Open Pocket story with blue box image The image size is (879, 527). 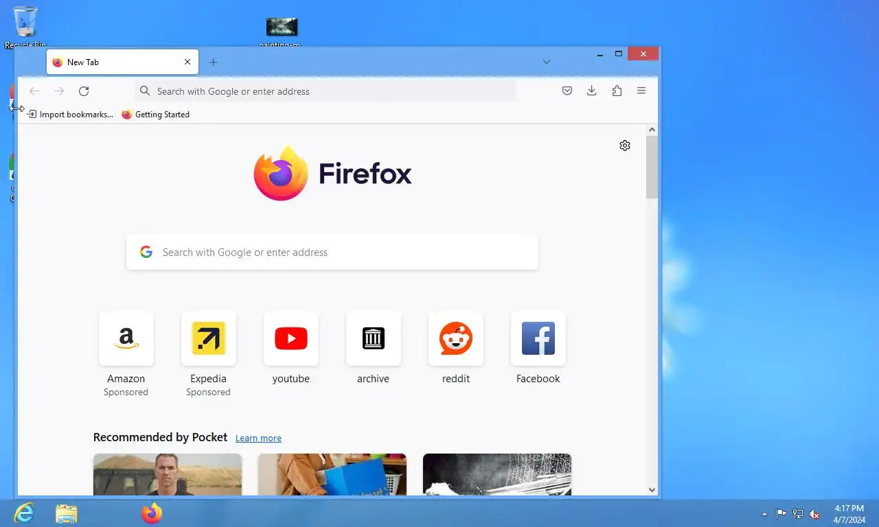332,474
